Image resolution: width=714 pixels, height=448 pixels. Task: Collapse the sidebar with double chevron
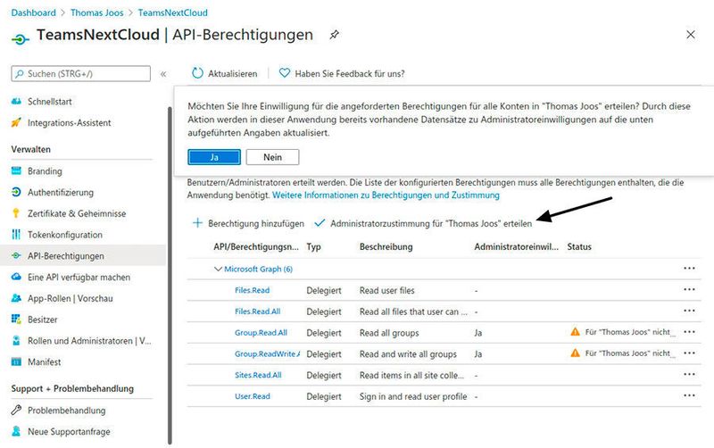[x=163, y=74]
